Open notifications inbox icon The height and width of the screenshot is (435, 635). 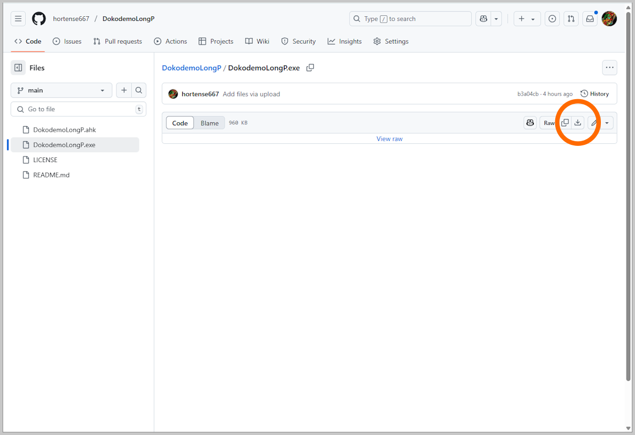click(x=590, y=19)
